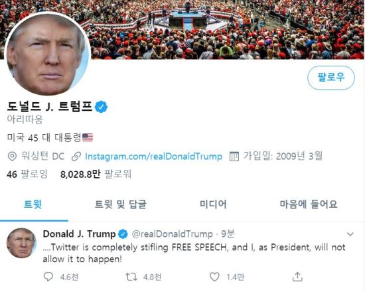The height and width of the screenshot is (292, 365).
Task: Like the tweet with heart icon
Action: pyautogui.click(x=214, y=277)
